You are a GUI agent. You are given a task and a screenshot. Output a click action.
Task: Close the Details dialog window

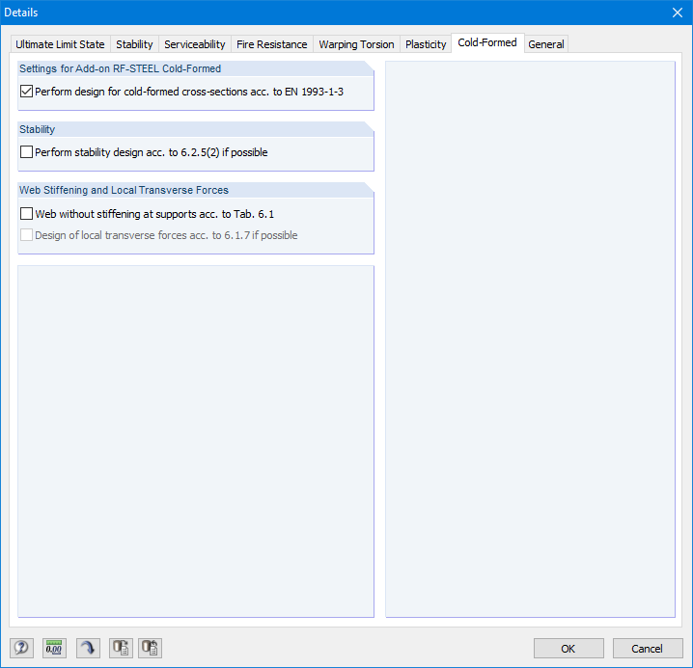click(678, 13)
